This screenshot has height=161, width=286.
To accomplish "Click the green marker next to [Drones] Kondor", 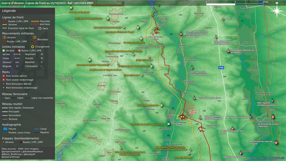I will coord(142,75).
